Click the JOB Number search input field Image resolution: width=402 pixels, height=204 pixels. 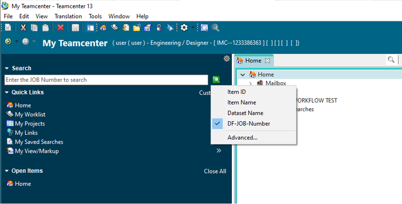click(106, 80)
